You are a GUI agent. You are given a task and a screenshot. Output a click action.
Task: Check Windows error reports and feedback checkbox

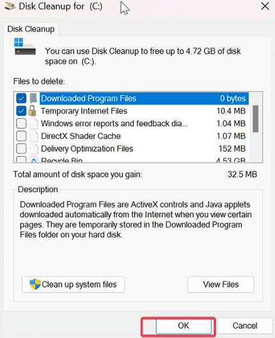21,124
